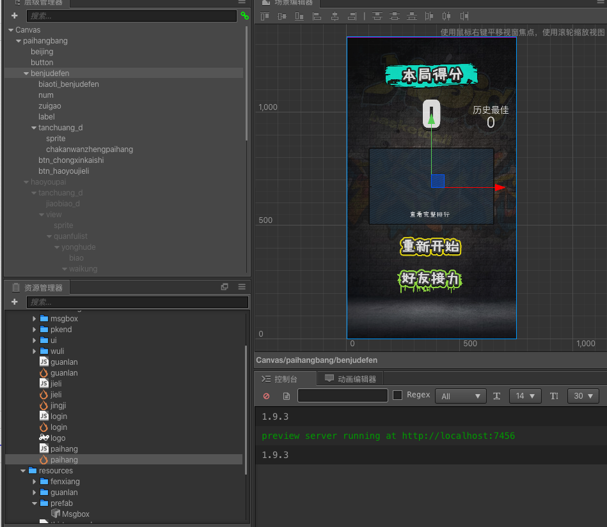Click the 本局得分 title sprite in scene
Image resolution: width=607 pixels, height=527 pixels.
click(x=432, y=75)
